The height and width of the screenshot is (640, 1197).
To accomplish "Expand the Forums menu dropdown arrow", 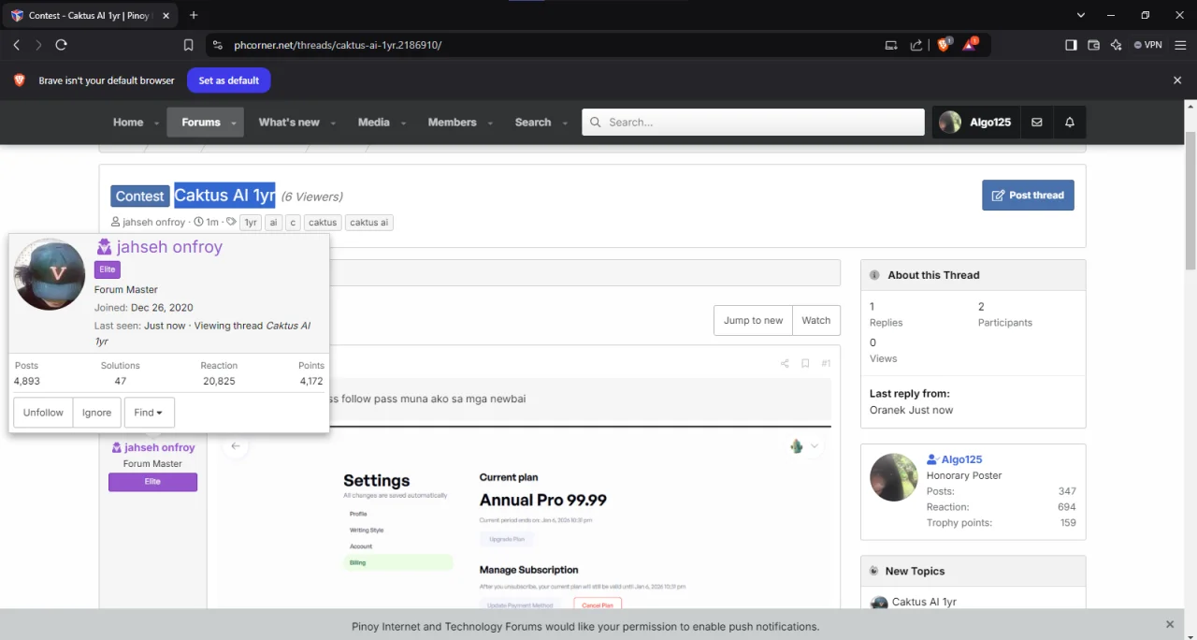I will point(235,123).
